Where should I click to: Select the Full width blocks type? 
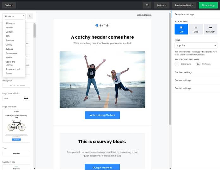tap(211, 29)
